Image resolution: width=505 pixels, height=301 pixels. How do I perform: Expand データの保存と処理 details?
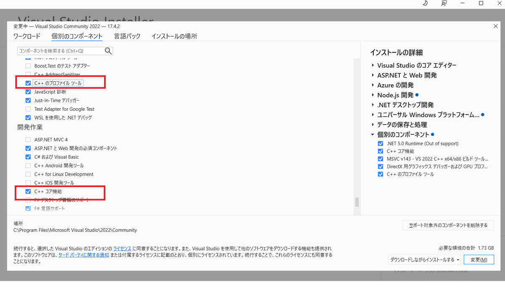point(372,125)
